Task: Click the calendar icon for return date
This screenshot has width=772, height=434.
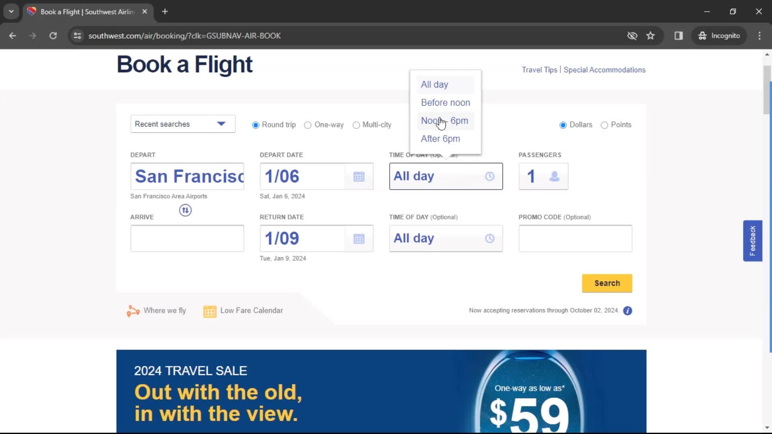Action: pyautogui.click(x=359, y=238)
